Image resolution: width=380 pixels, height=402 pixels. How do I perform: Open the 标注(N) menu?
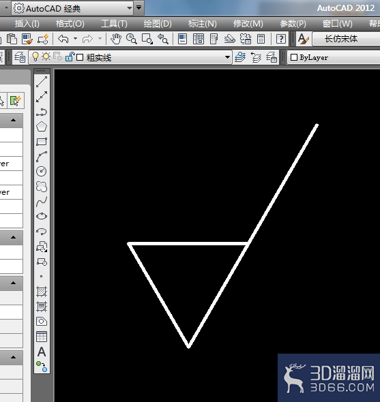(202, 24)
